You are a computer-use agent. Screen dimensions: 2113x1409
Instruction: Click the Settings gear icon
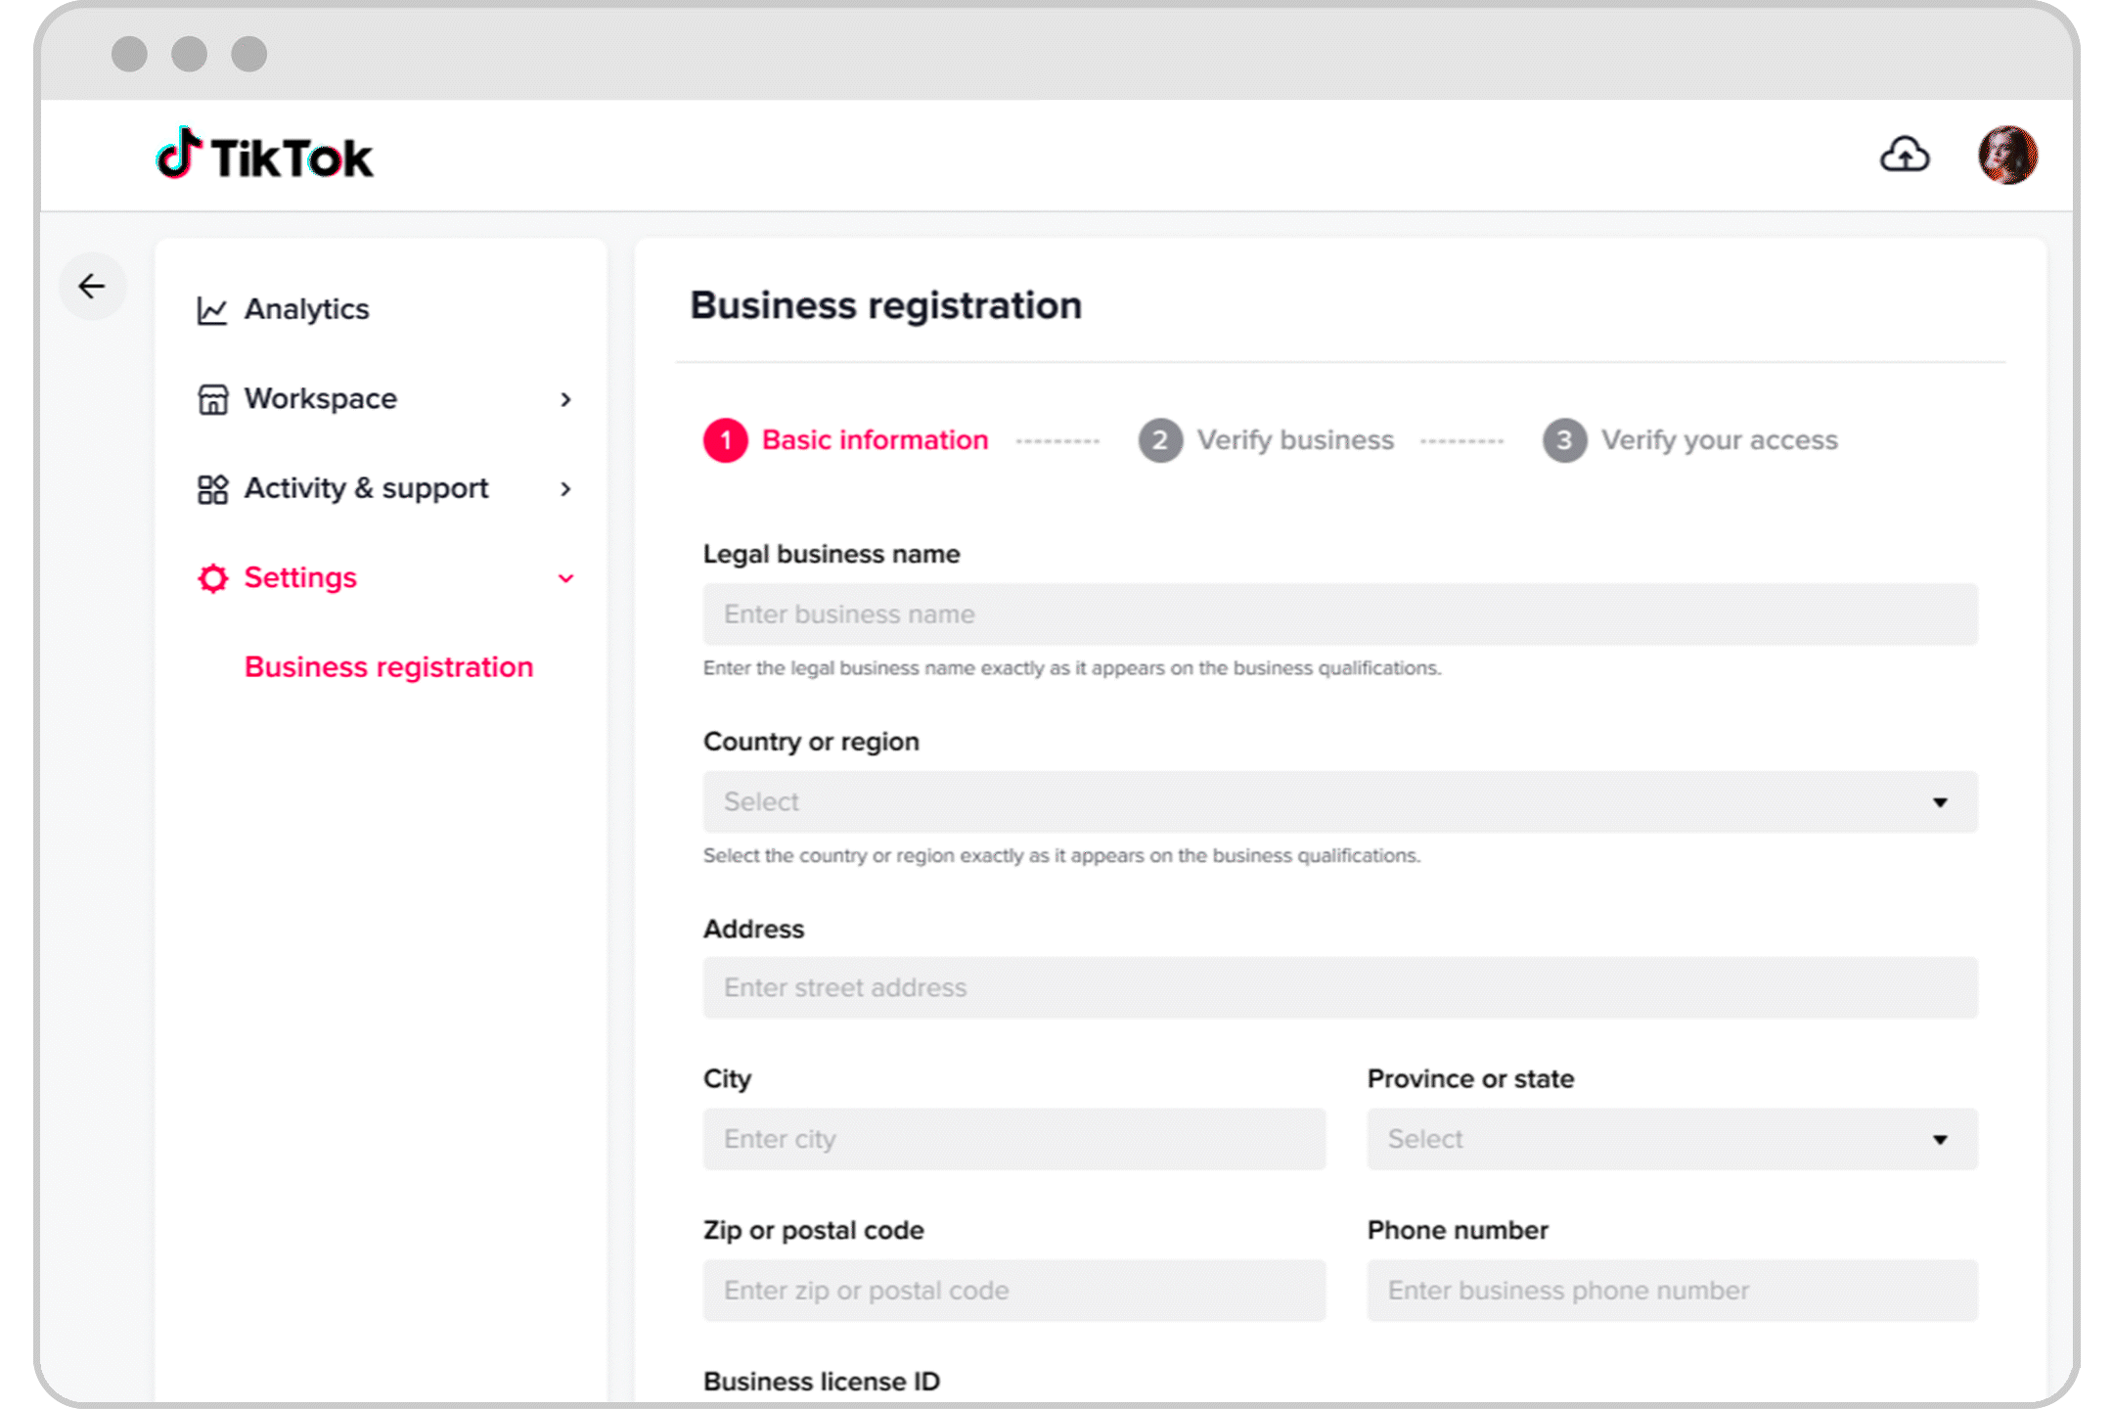212,578
